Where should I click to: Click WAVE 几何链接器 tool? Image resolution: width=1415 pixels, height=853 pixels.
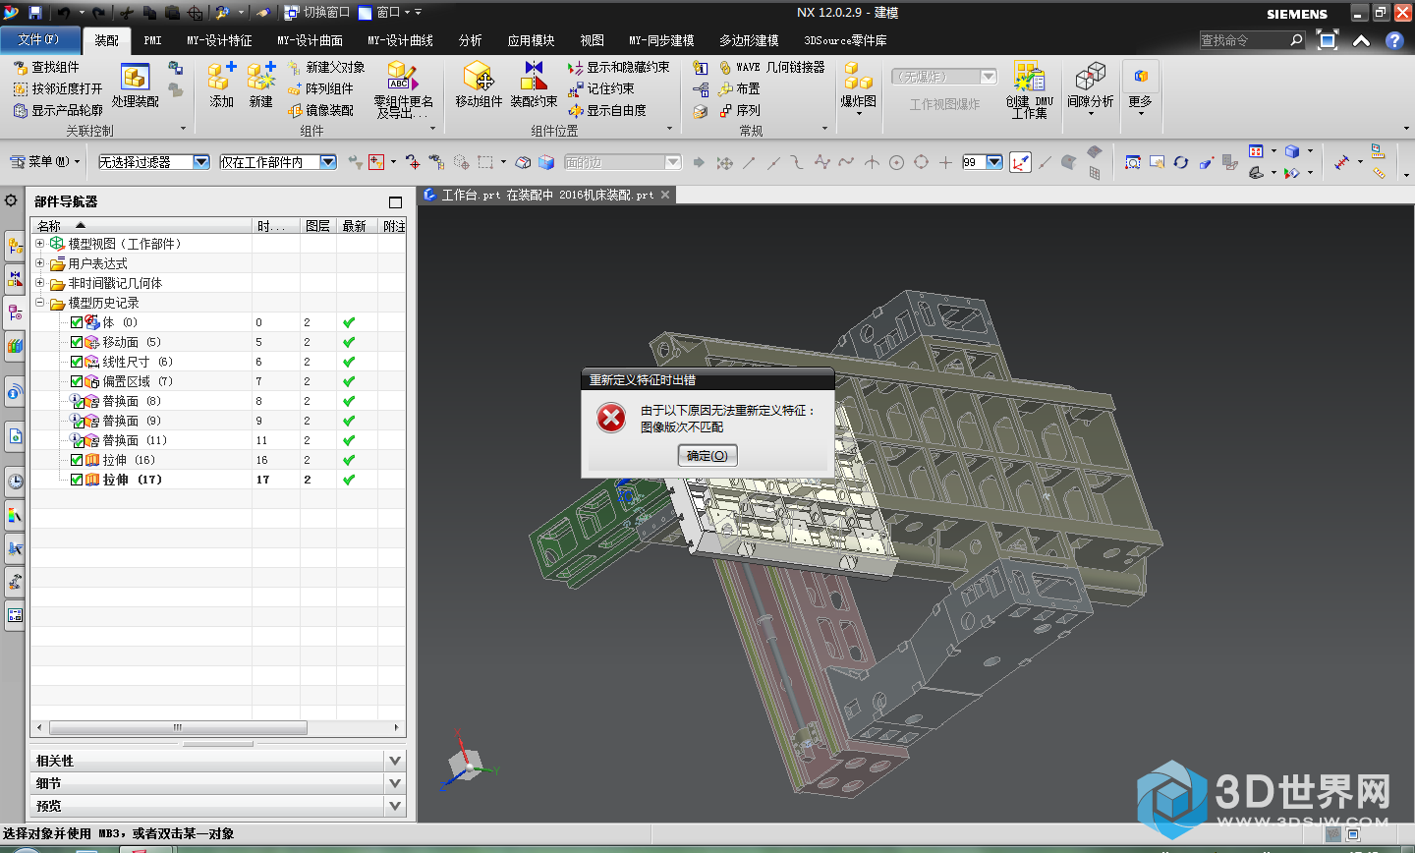772,67
